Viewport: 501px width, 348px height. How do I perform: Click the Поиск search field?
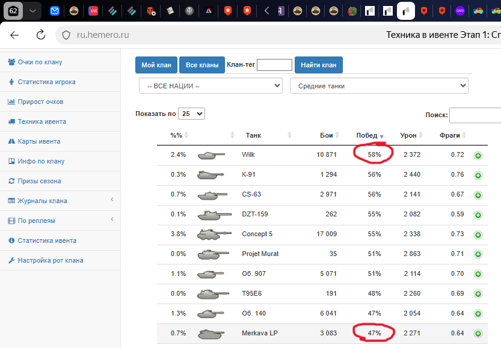[475, 115]
